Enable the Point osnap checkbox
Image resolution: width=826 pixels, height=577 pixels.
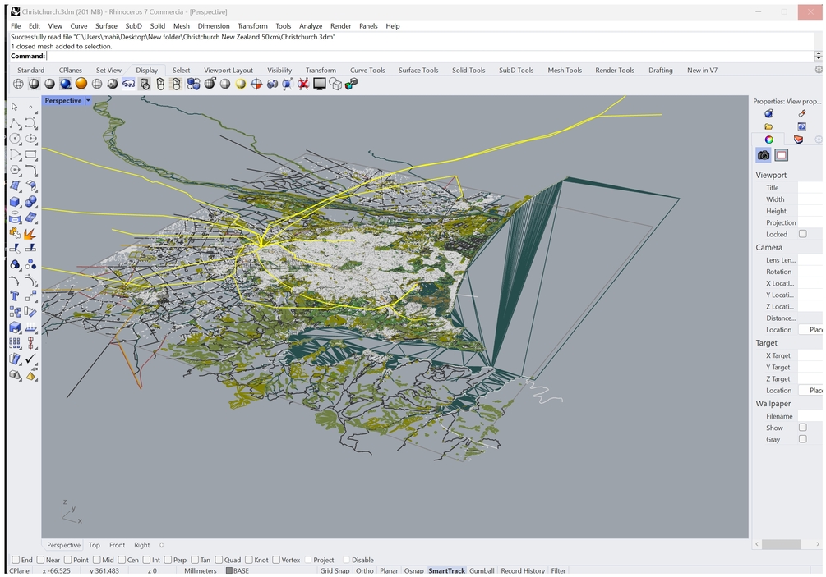pyautogui.click(x=68, y=560)
